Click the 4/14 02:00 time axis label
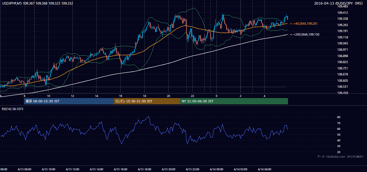Image resolution: width=367 pixels, height=172 pixels. click(x=240, y=169)
